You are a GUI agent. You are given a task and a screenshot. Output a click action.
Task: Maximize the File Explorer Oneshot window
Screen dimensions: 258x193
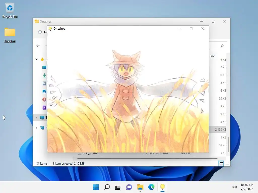pos(213,22)
